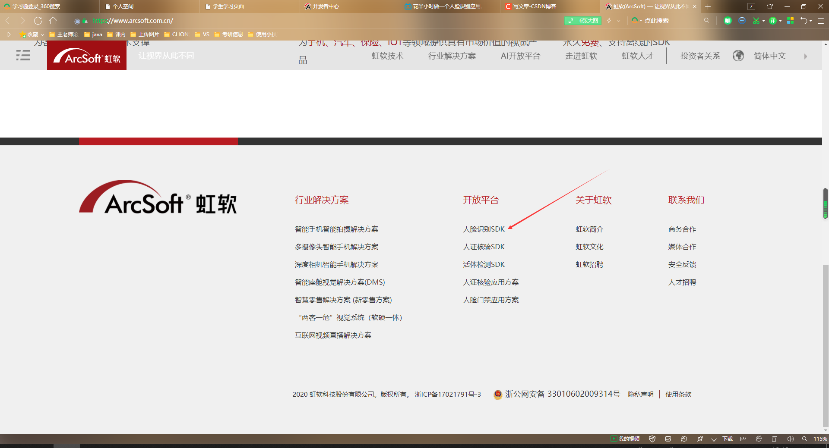Open a new tab with plus button

708,6
